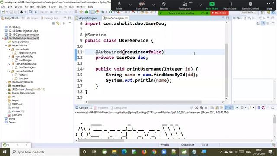Collapse All in Project Explorer
This screenshot has width=277, height=156.
[53, 23]
